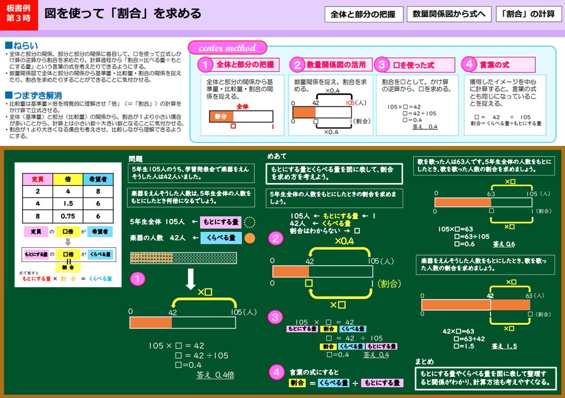Click the white-framed めあて objective box
Viewport: 565px width, 398px height.
point(335,174)
